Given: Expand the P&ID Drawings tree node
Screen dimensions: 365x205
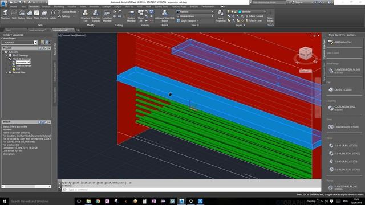Looking at the screenshot, I should coord(7,56).
